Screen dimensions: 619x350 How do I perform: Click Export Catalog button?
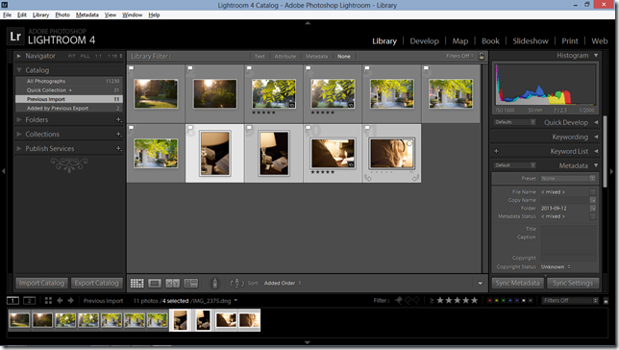[x=96, y=284]
